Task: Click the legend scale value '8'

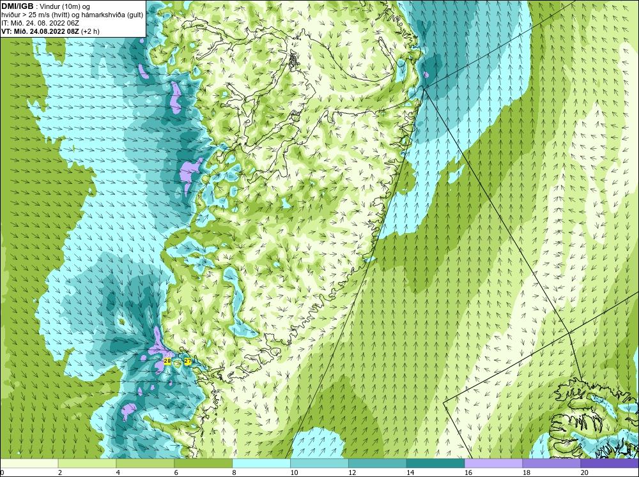Action: (235, 473)
